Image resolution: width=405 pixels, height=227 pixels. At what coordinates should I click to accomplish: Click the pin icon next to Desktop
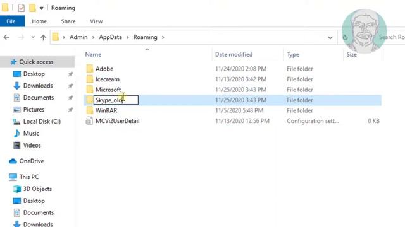(70, 74)
